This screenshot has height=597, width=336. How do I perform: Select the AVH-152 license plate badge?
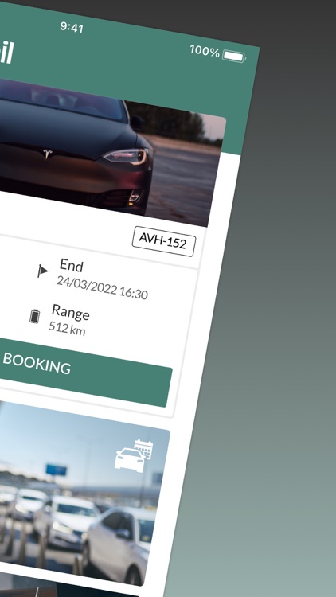click(164, 241)
